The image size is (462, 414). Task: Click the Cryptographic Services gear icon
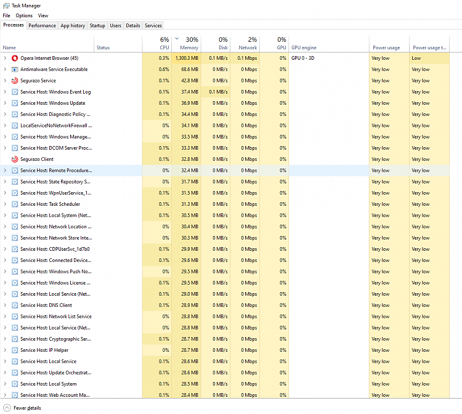15,339
